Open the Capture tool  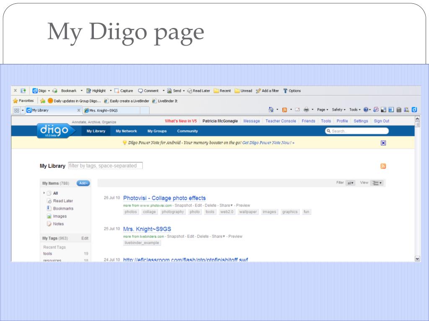pyautogui.click(x=124, y=91)
